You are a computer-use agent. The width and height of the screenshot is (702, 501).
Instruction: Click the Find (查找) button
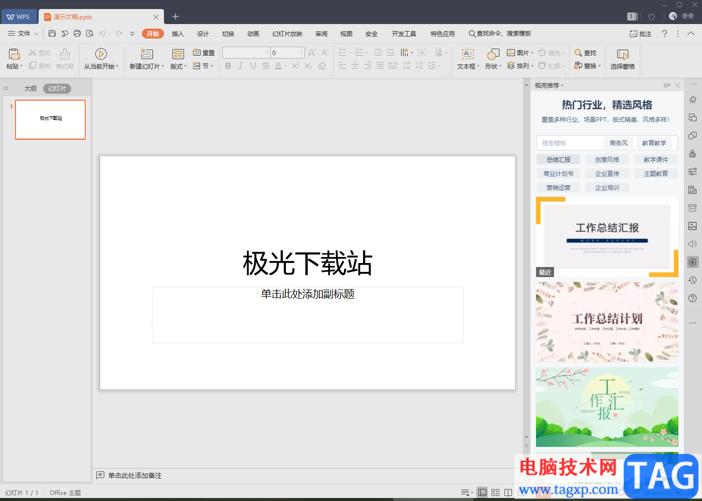(585, 53)
